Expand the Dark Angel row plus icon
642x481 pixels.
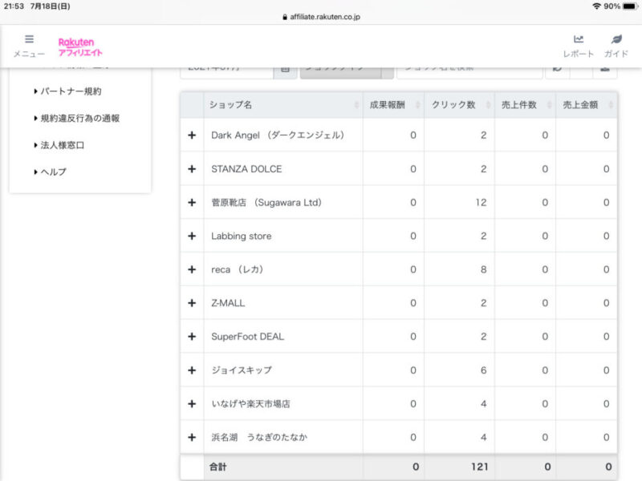pyautogui.click(x=192, y=135)
